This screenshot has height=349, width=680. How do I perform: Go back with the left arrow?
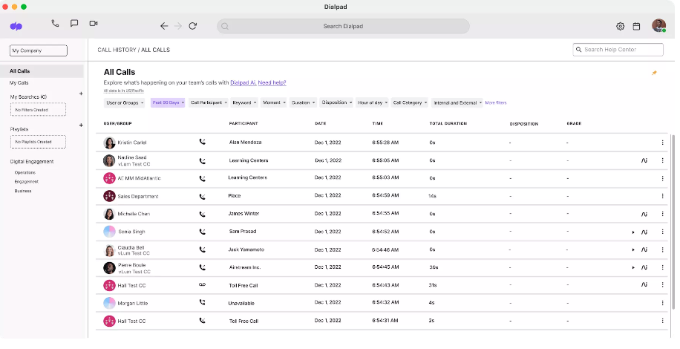coord(164,26)
